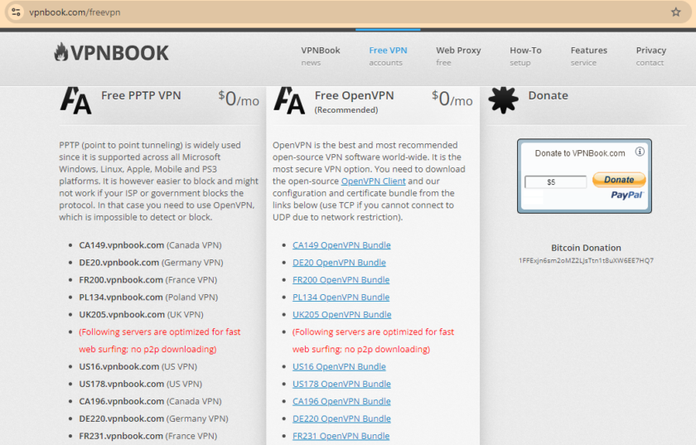Viewport: 696px width, 445px height.
Task: Click the Free PPTP VPN section icon
Action: click(75, 100)
